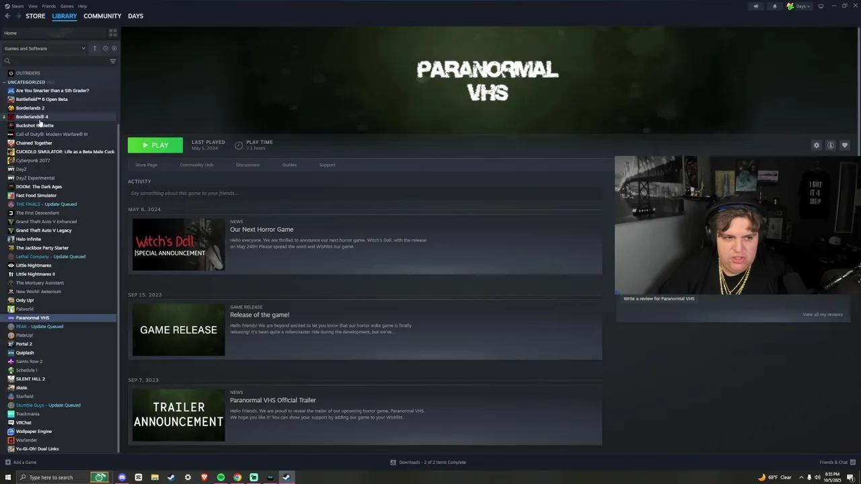Open the Days account dropdown
861x484 pixels.
[799, 6]
